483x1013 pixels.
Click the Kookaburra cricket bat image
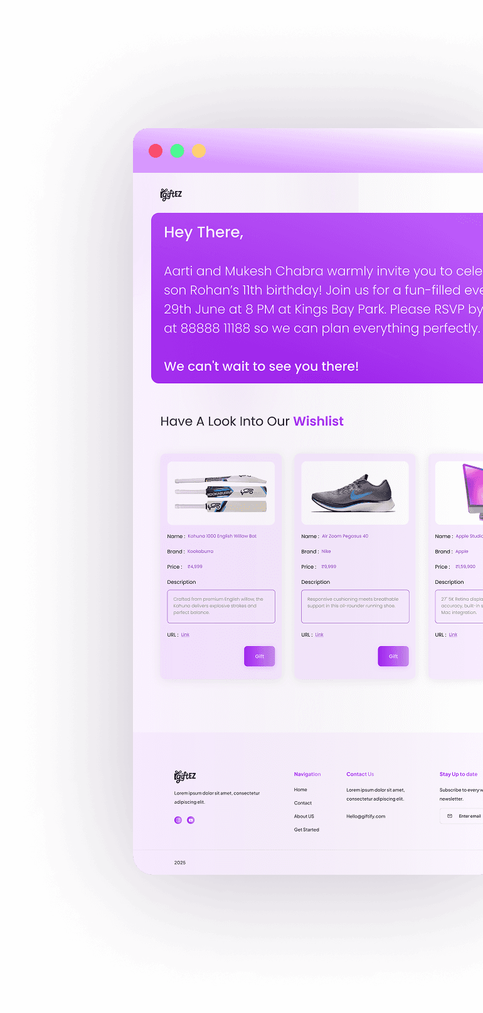(x=221, y=493)
